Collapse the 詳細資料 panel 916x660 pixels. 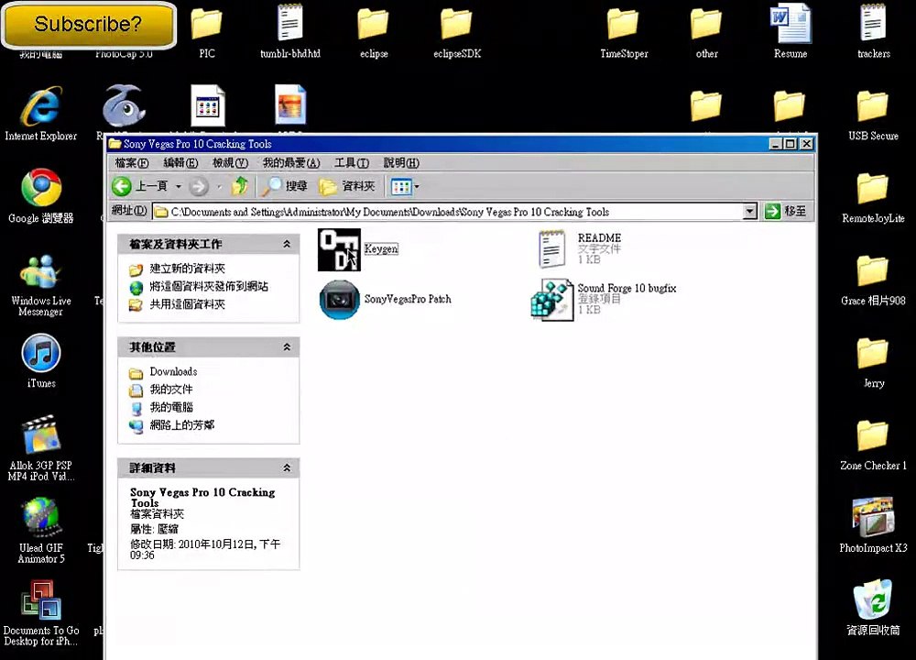point(287,467)
